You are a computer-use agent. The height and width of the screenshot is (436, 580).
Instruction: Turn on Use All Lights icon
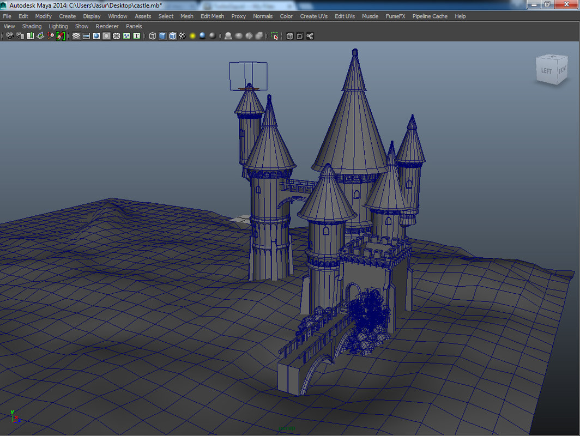(x=192, y=36)
